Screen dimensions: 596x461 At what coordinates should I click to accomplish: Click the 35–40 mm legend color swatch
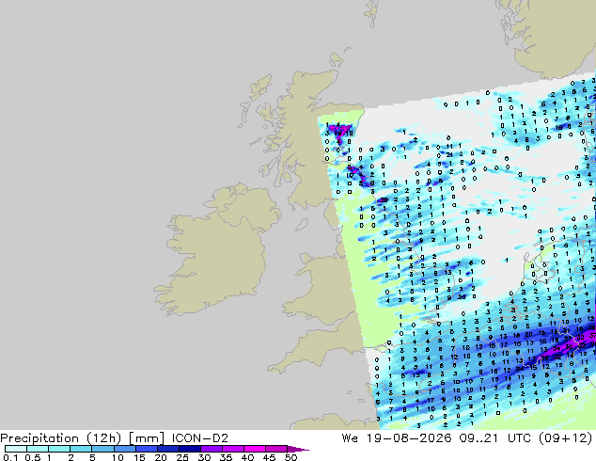coord(232,449)
